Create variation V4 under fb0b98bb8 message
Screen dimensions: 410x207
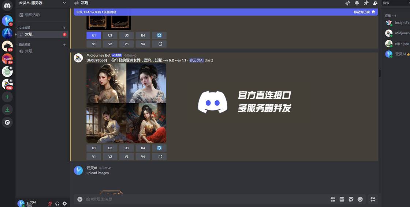(143, 157)
